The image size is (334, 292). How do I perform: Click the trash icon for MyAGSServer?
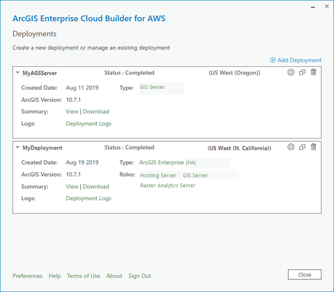tap(313, 72)
